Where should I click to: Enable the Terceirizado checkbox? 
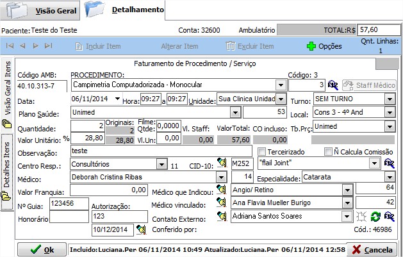pos(261,151)
